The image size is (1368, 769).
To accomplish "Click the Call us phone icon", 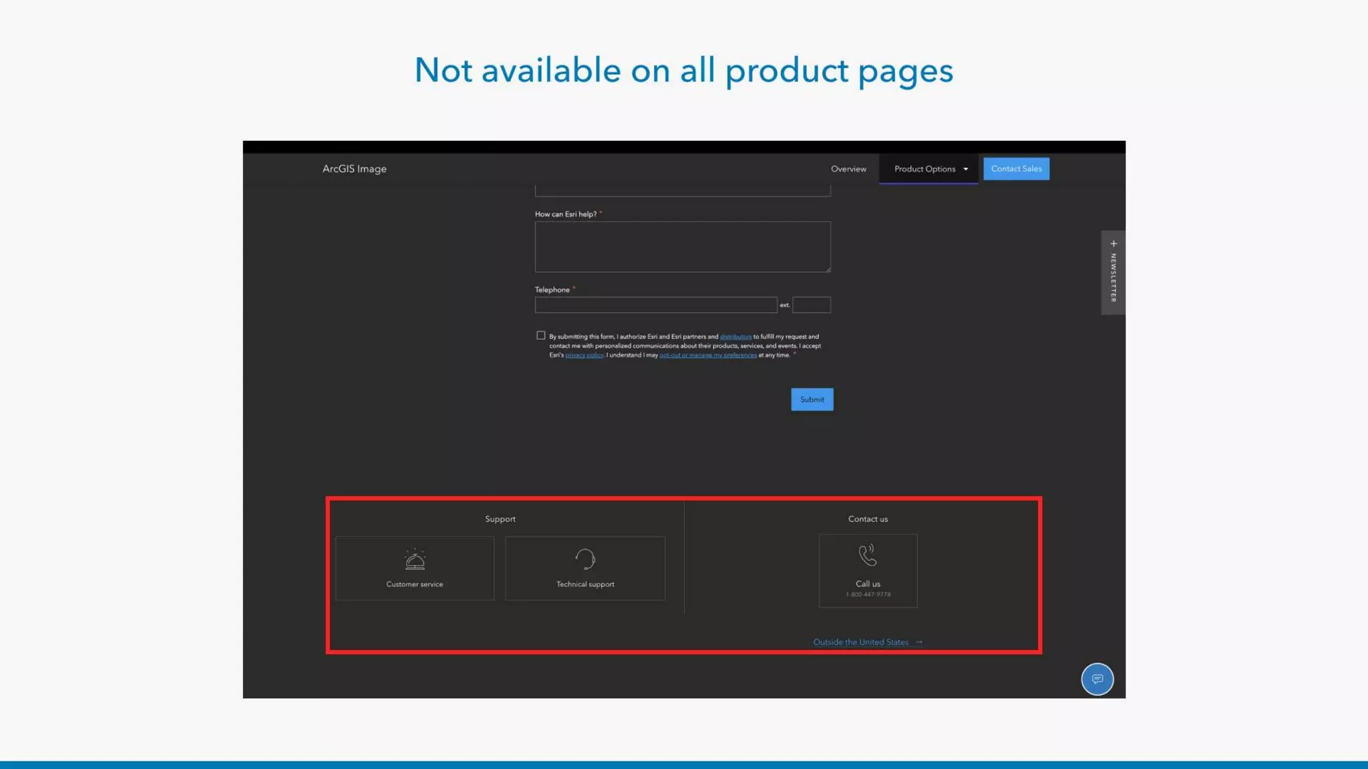I will [868, 555].
